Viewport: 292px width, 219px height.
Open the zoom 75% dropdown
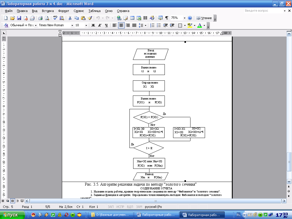click(184, 18)
